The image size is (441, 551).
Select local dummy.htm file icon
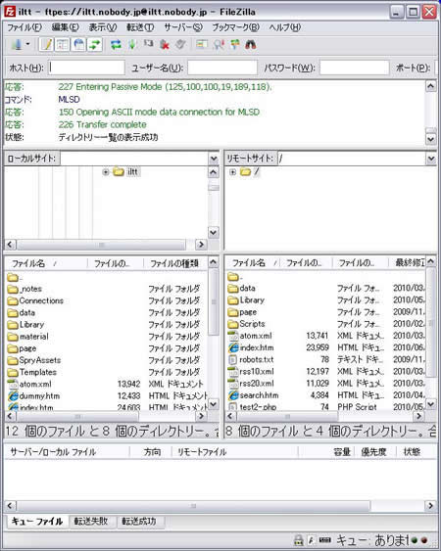(x=13, y=396)
